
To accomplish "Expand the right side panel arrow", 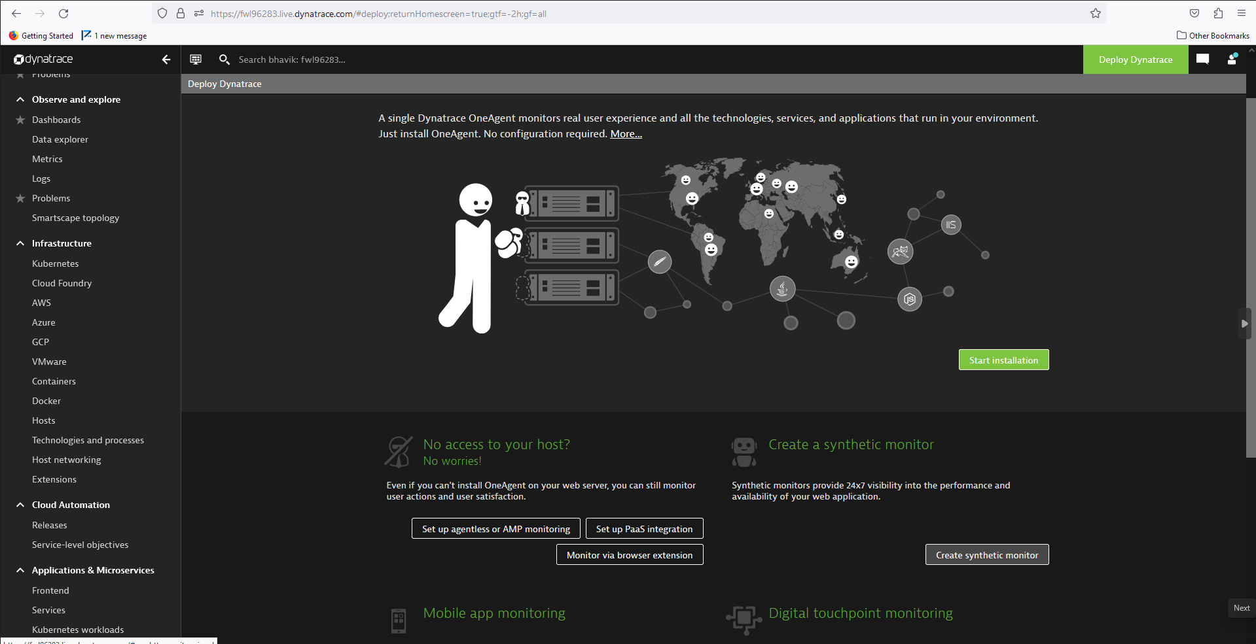I will click(1244, 324).
